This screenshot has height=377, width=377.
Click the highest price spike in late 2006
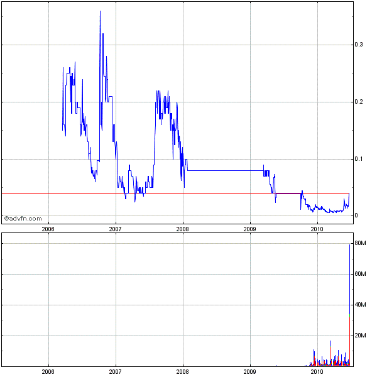pyautogui.click(x=100, y=13)
